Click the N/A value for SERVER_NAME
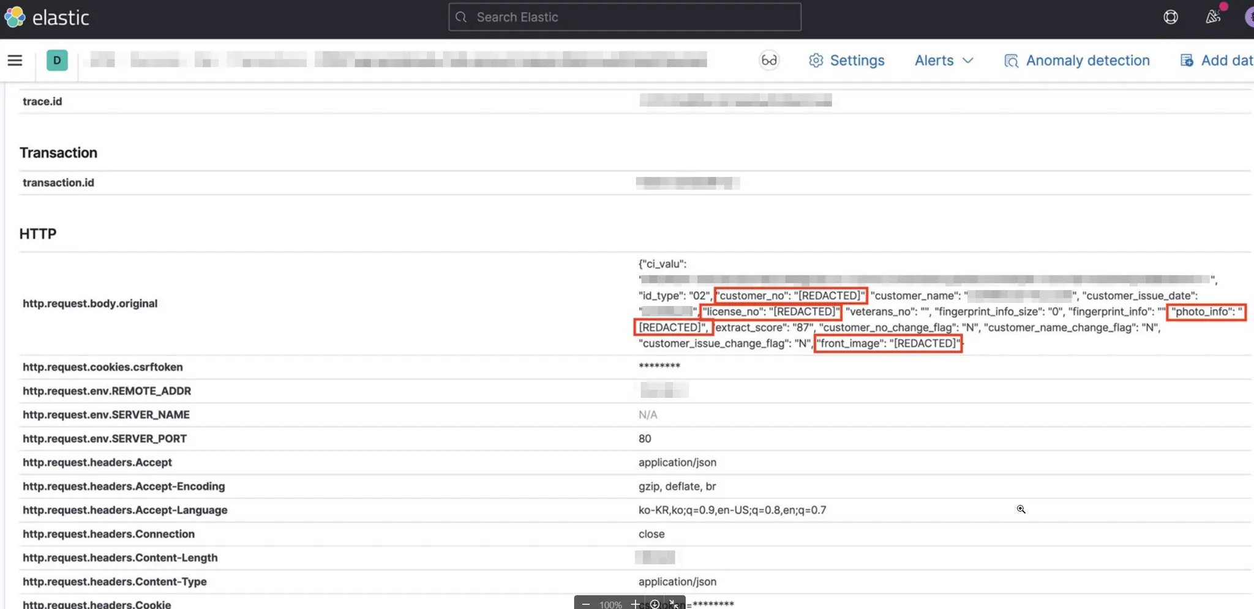The image size is (1254, 609). tap(648, 415)
